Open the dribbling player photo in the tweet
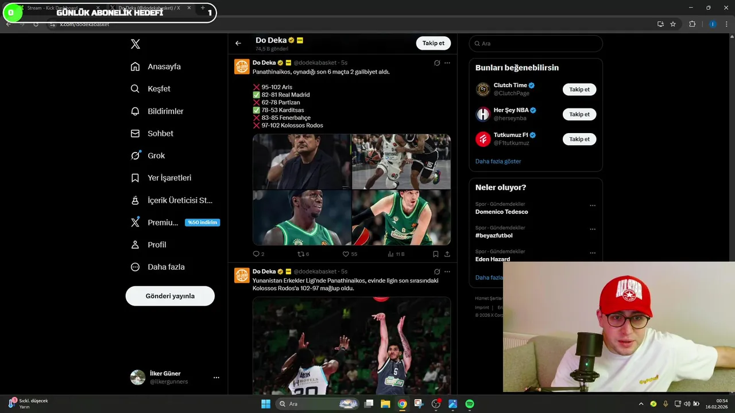Viewport: 735px width, 413px height. pos(401,161)
